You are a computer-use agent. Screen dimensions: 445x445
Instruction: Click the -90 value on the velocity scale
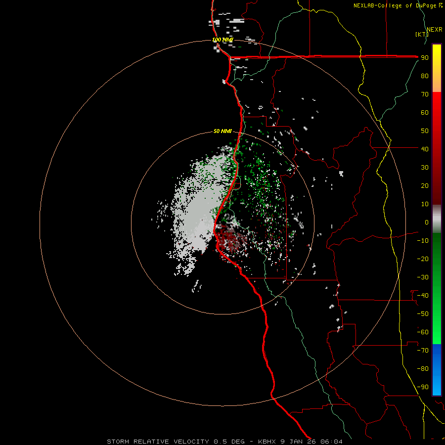[x=423, y=387]
